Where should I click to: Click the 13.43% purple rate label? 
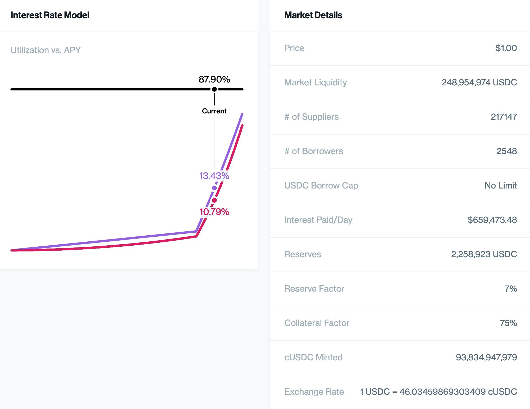[214, 176]
